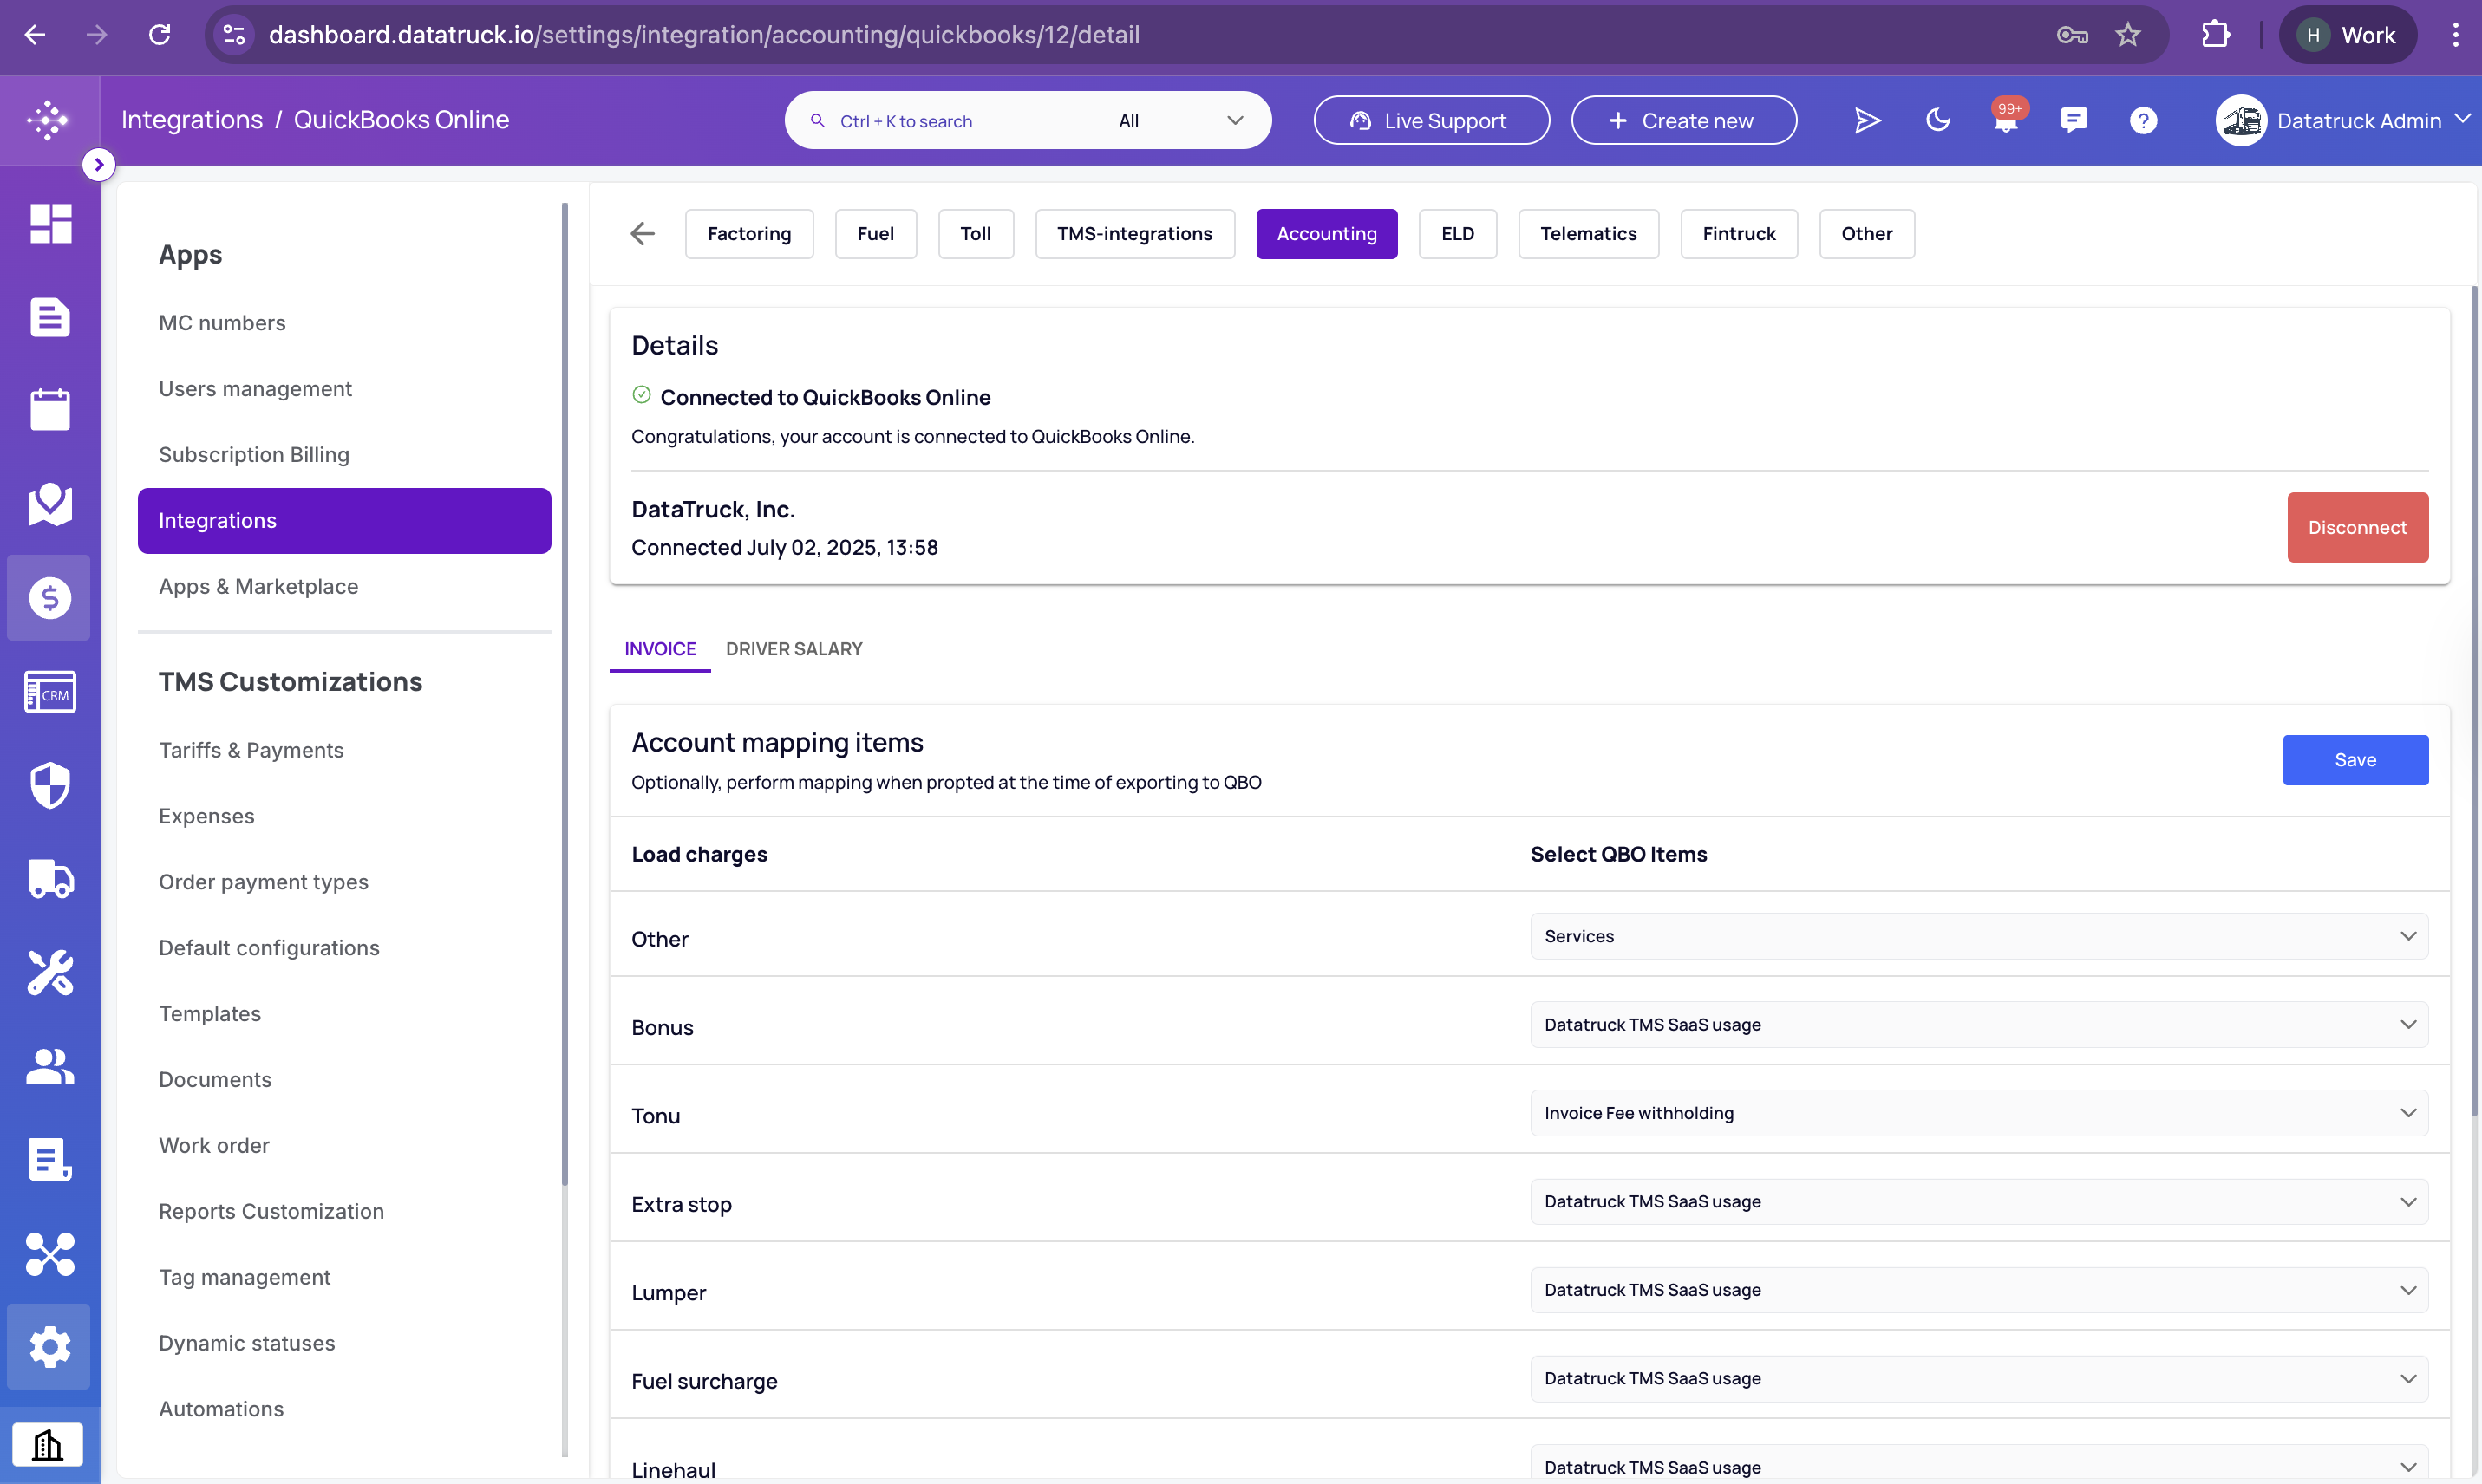Open the shield safety icon in sidebar
This screenshot has width=2482, height=1484.
[x=50, y=786]
